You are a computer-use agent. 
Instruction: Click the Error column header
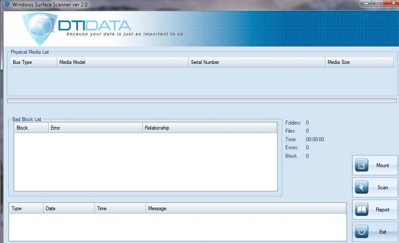coord(95,128)
